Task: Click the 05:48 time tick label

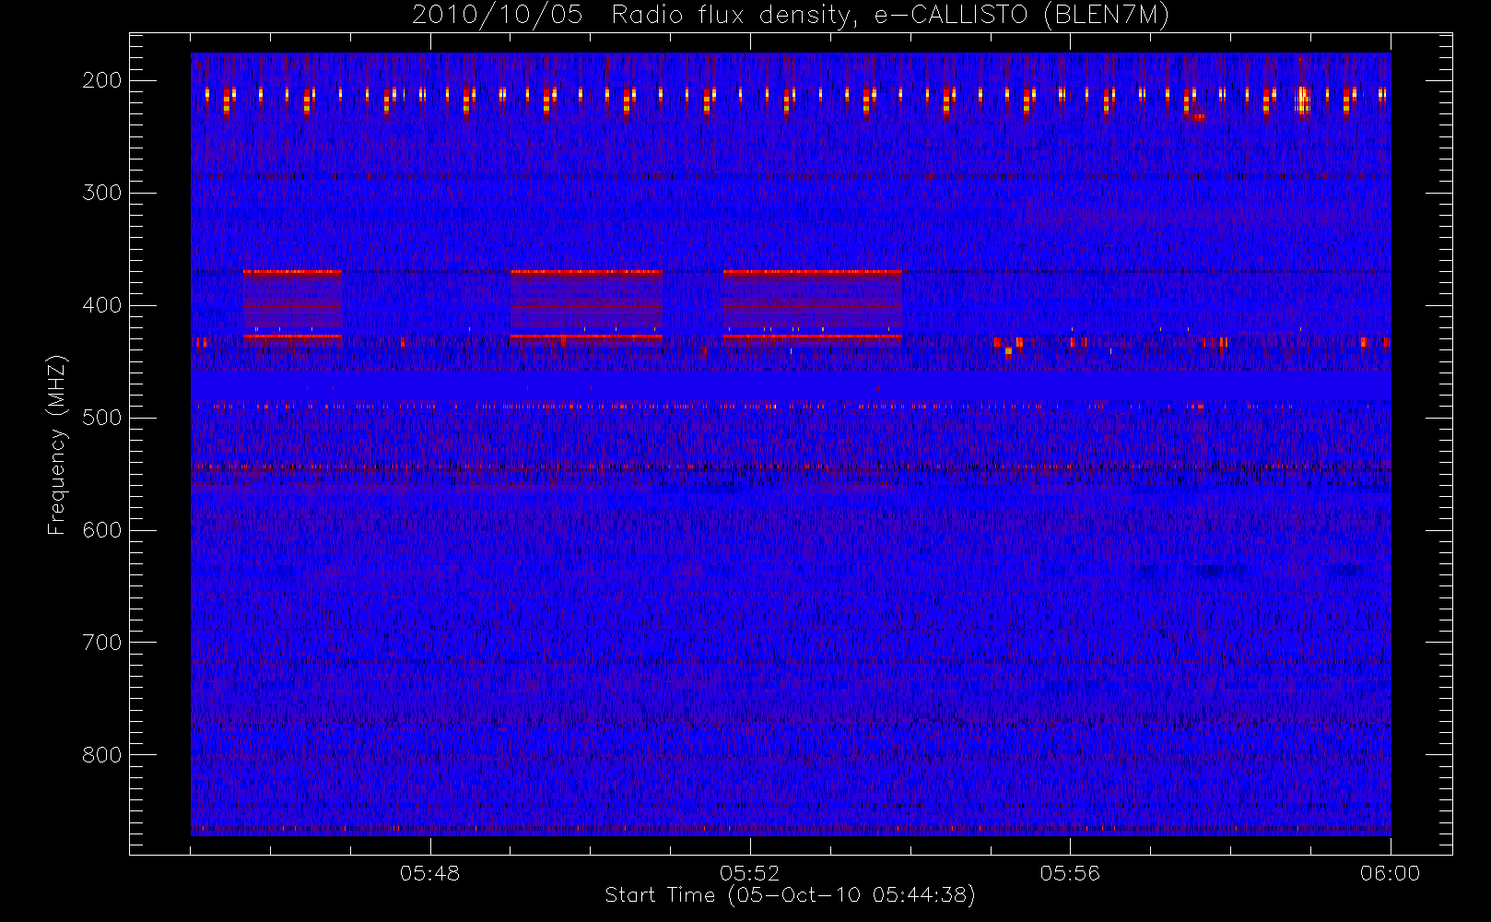Action: coord(429,873)
